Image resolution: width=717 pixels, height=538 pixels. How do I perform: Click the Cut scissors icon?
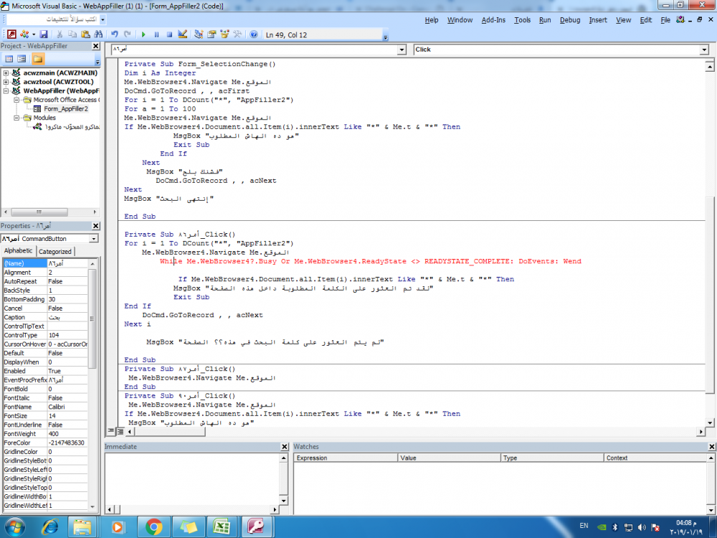(x=60, y=34)
